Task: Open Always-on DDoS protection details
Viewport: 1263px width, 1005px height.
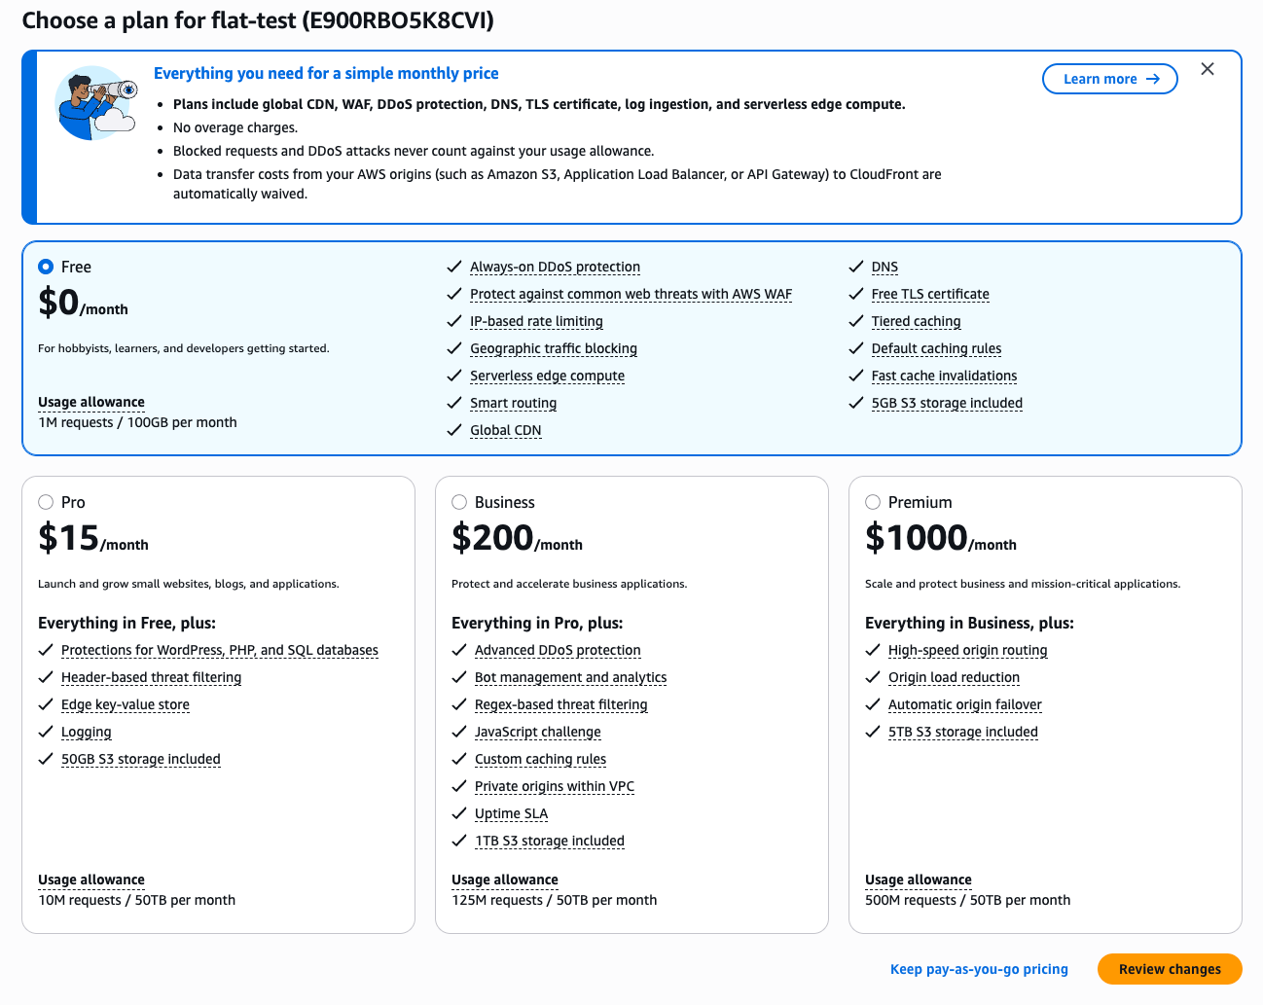Action: [555, 267]
